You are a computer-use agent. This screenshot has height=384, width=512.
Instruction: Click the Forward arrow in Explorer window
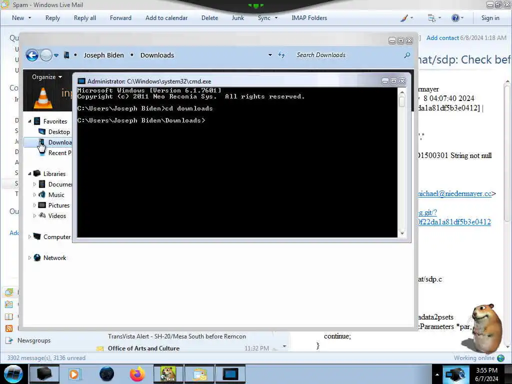[x=46, y=55]
